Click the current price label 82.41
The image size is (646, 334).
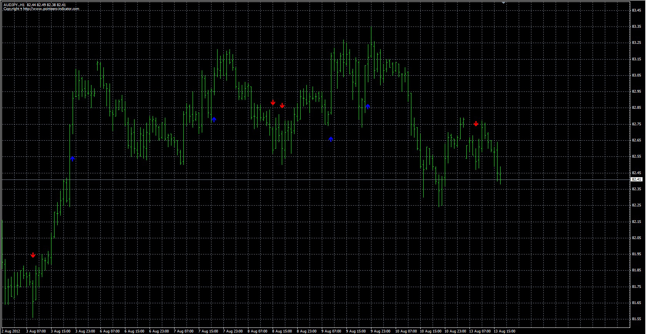[x=636, y=179]
